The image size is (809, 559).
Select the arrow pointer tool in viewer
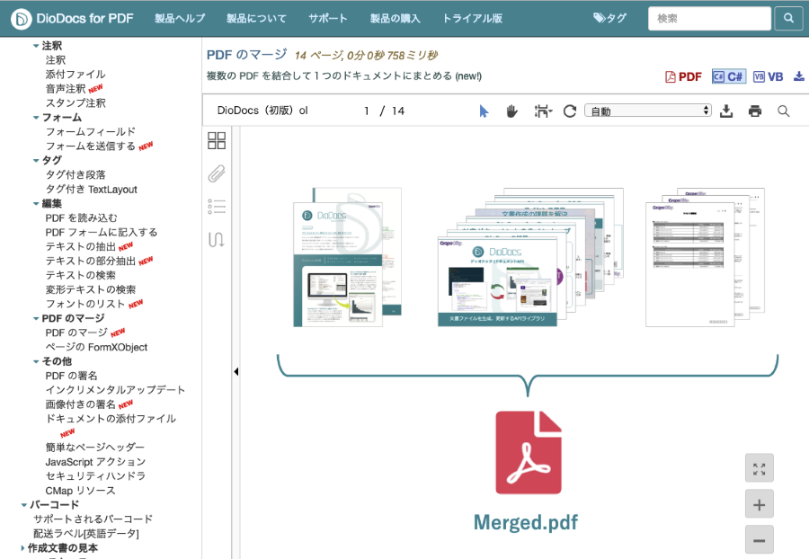484,111
